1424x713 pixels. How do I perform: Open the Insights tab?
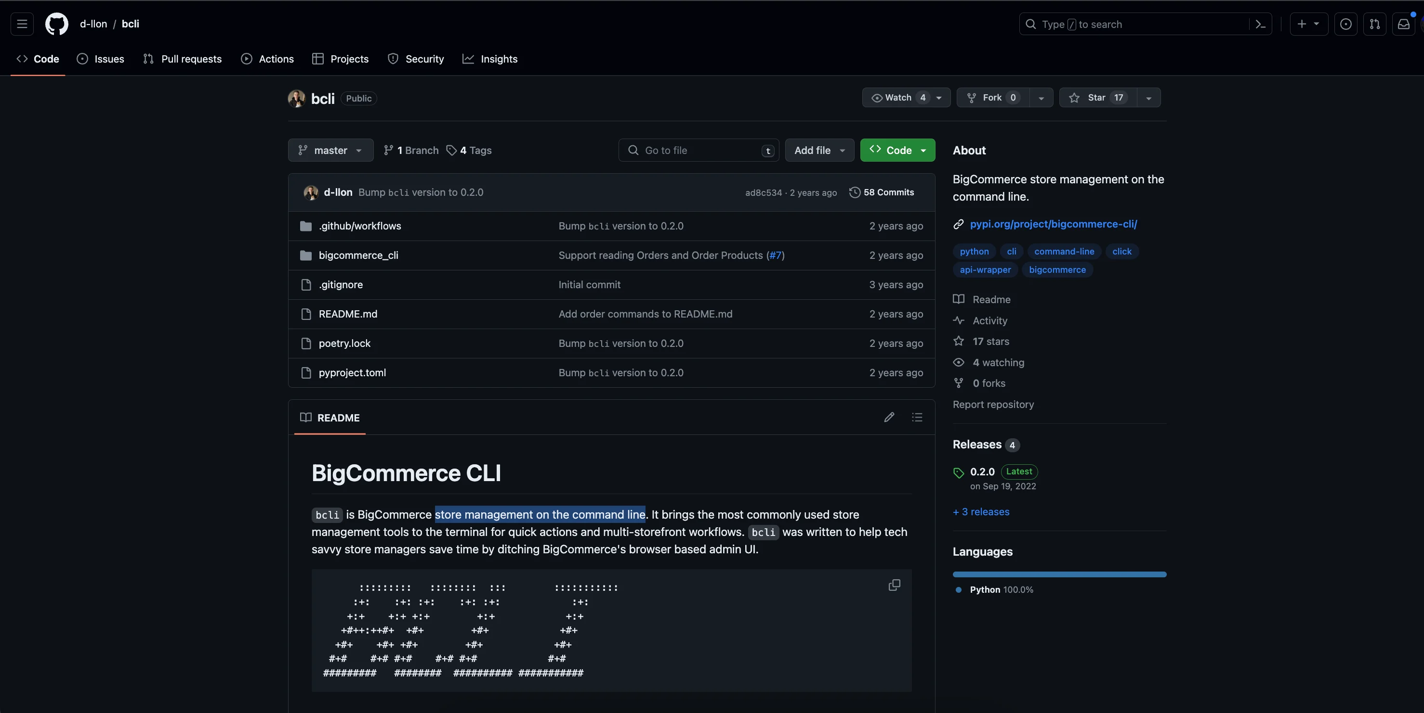pyautogui.click(x=490, y=59)
